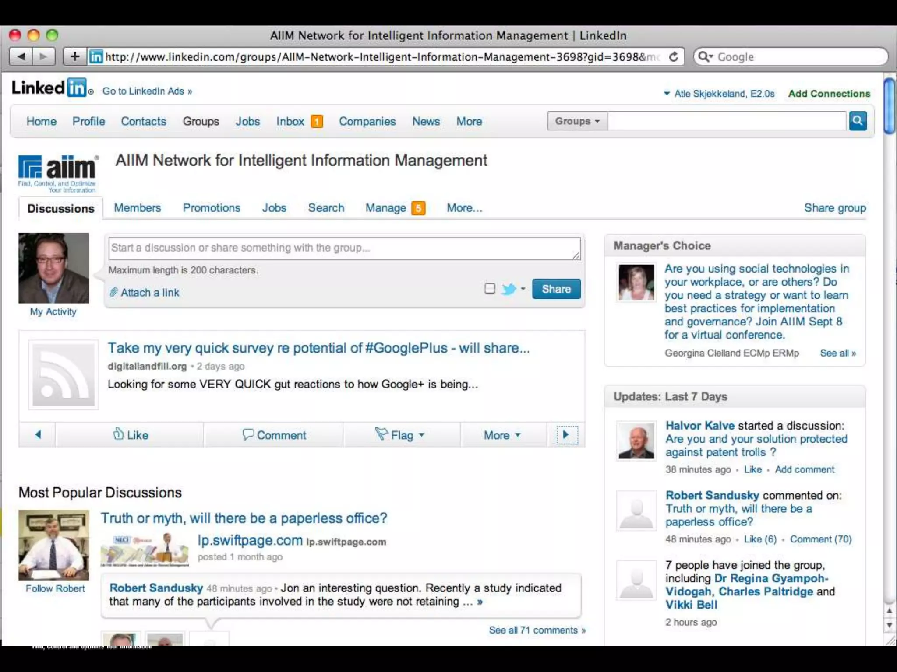
Task: Open See all 71 comments link
Action: (537, 630)
